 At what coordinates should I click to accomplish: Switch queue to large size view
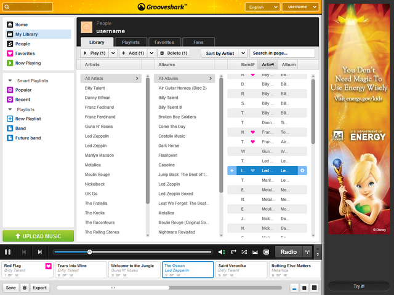314,288
